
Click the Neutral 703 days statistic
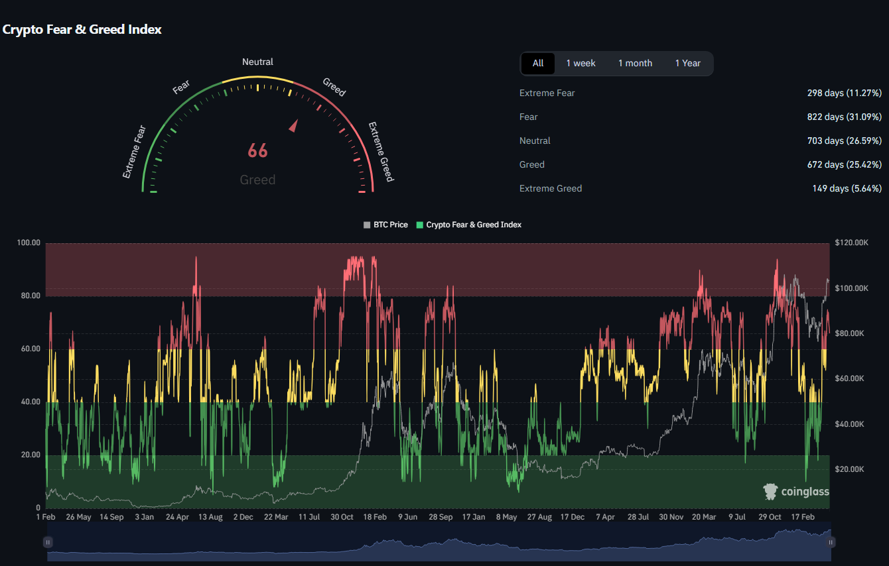tap(844, 141)
